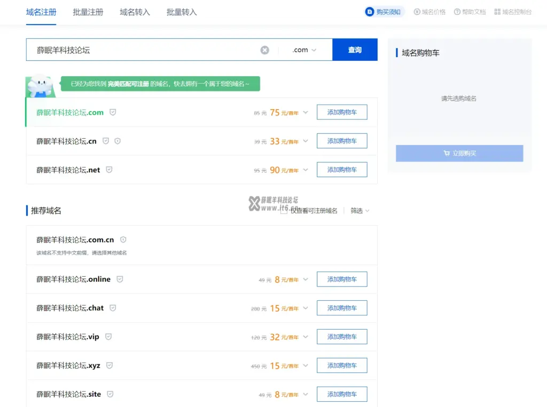Click the shield icon beside 薛眠羊科技论坛.chat
Viewport: 547px width, 407px height.
click(x=113, y=308)
